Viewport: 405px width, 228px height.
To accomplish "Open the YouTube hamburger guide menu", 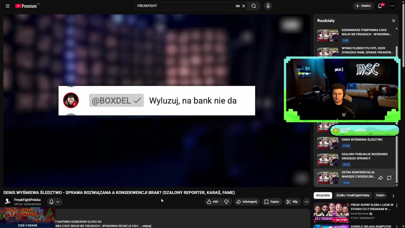I will [8, 6].
